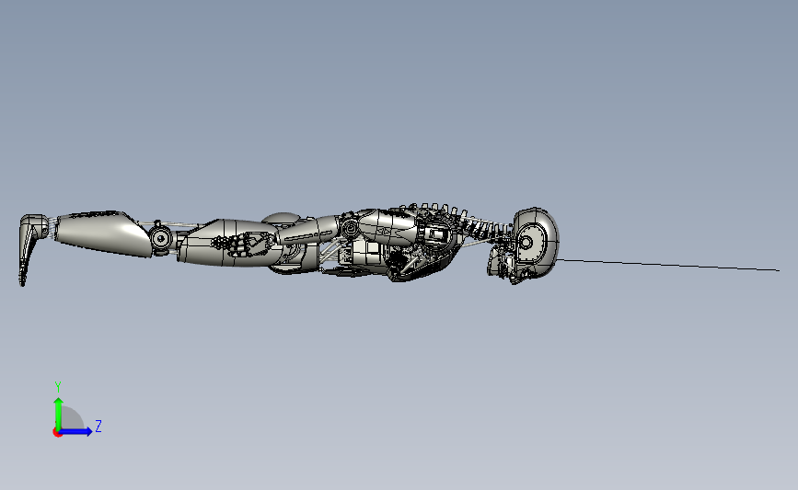The height and width of the screenshot is (490, 798).
Task: Click the red origin dot of the axis triad
Action: [57, 433]
